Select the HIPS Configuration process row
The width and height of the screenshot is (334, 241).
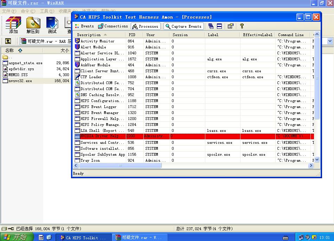(194, 101)
